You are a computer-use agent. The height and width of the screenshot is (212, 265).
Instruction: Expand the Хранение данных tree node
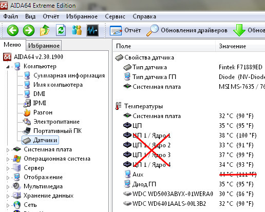[x=8, y=196]
